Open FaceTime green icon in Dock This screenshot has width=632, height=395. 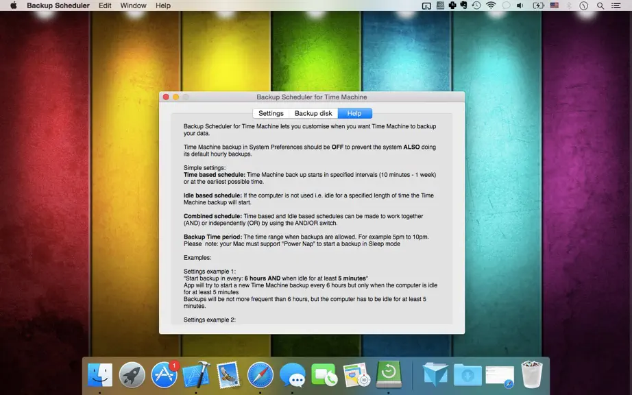point(324,374)
